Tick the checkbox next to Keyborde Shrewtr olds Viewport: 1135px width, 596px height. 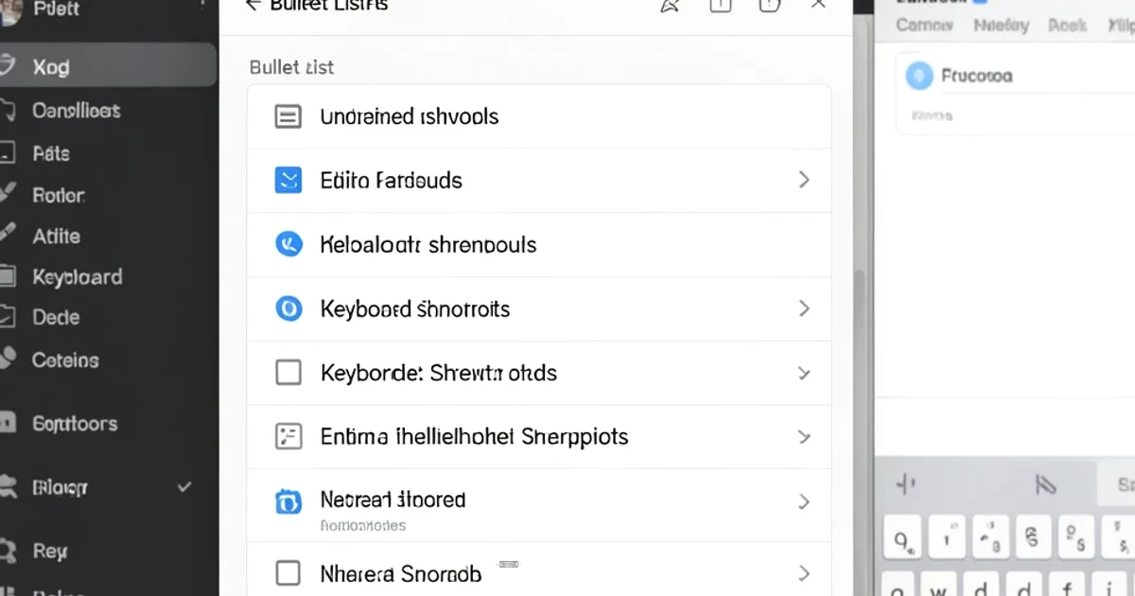coord(288,373)
